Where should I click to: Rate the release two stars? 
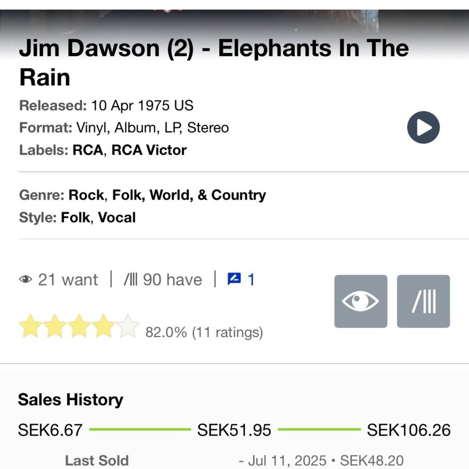click(x=55, y=326)
